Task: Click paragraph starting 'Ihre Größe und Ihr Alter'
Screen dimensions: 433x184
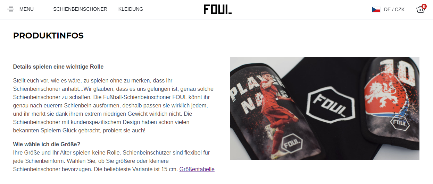Action: [x=114, y=161]
